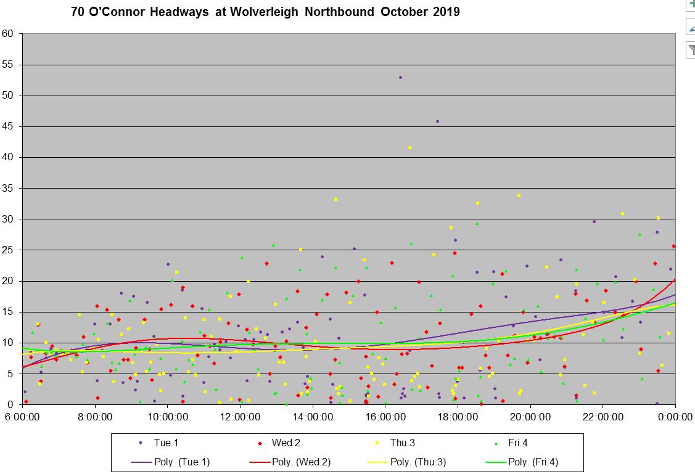
Task: Open the Chart Styles brush button
Action: 691,27
